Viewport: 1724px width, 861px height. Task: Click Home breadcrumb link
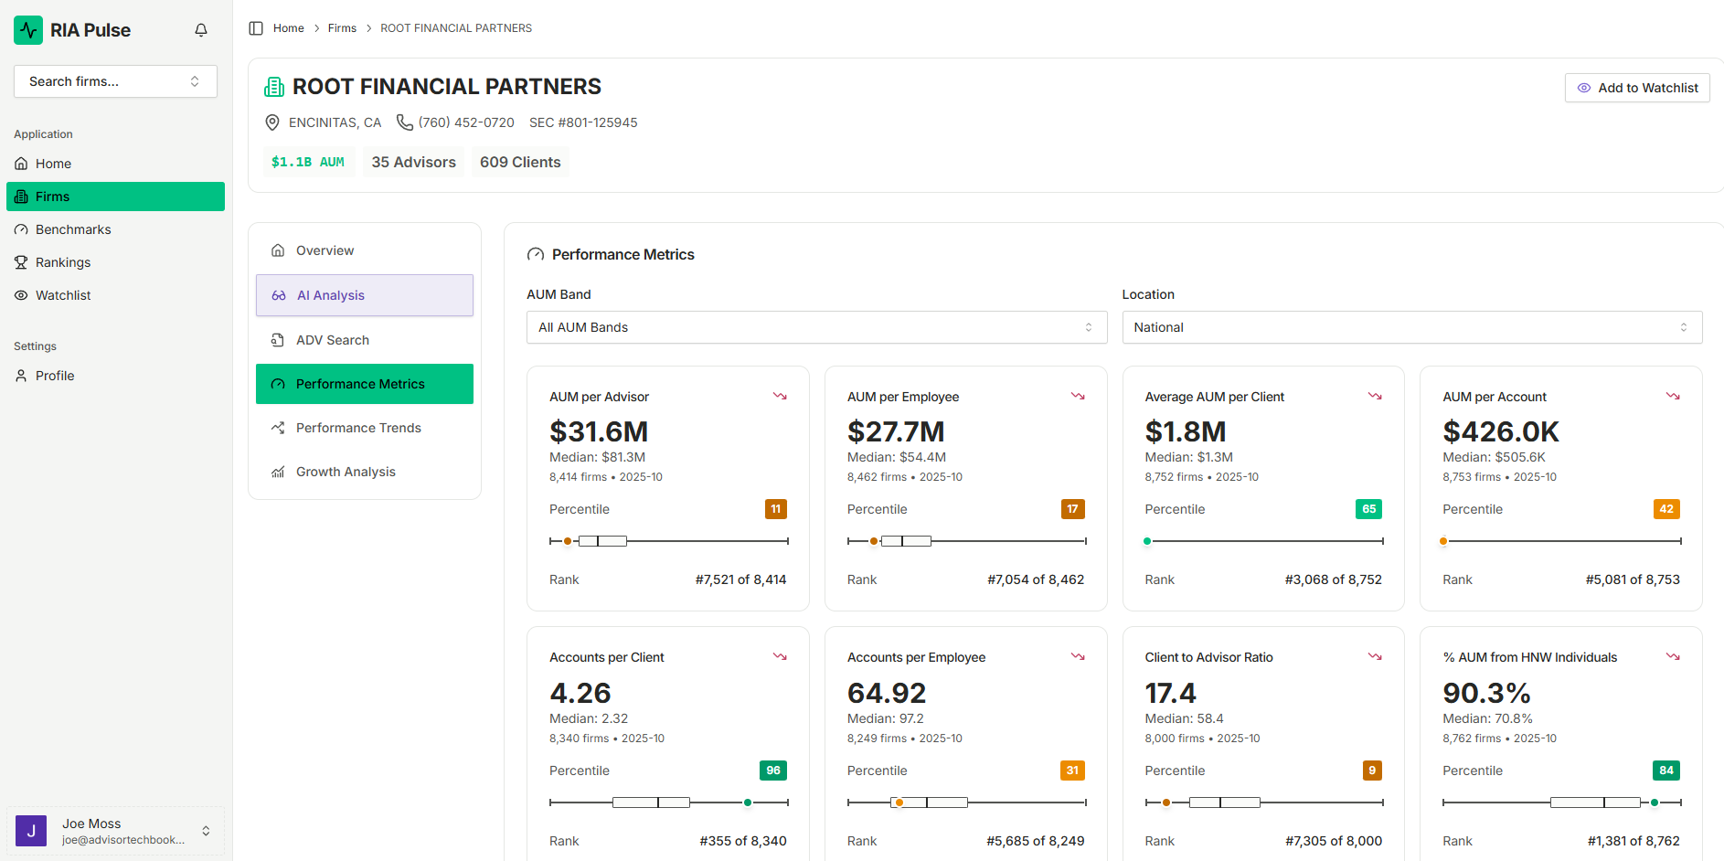(x=289, y=28)
